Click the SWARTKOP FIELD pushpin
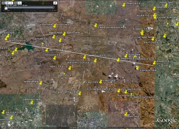Viewport: 179px width, 129px height. click(85, 57)
